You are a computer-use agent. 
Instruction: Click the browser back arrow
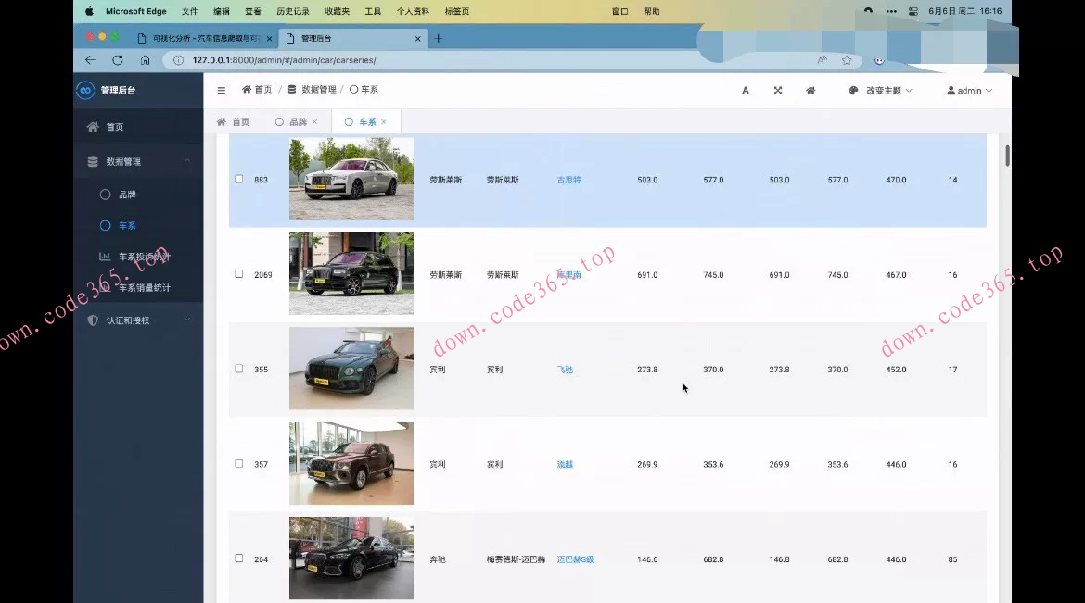point(90,60)
